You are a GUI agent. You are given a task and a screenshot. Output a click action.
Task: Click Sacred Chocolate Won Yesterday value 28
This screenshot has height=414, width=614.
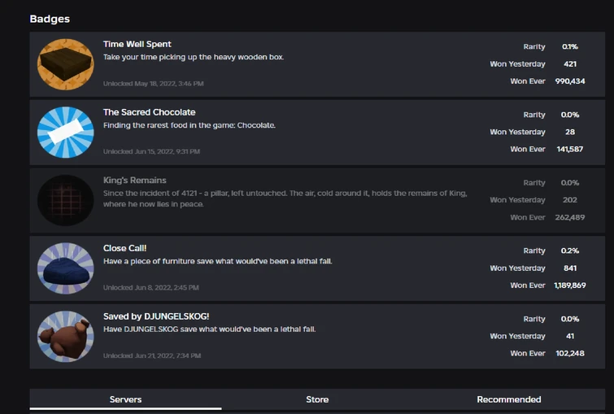click(x=570, y=132)
